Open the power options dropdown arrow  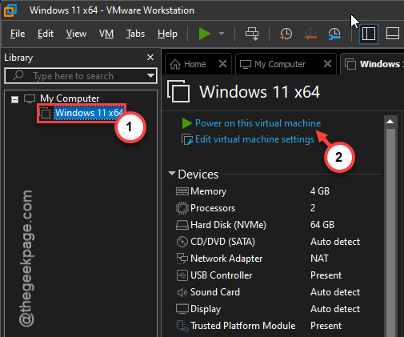pyautogui.click(x=222, y=34)
